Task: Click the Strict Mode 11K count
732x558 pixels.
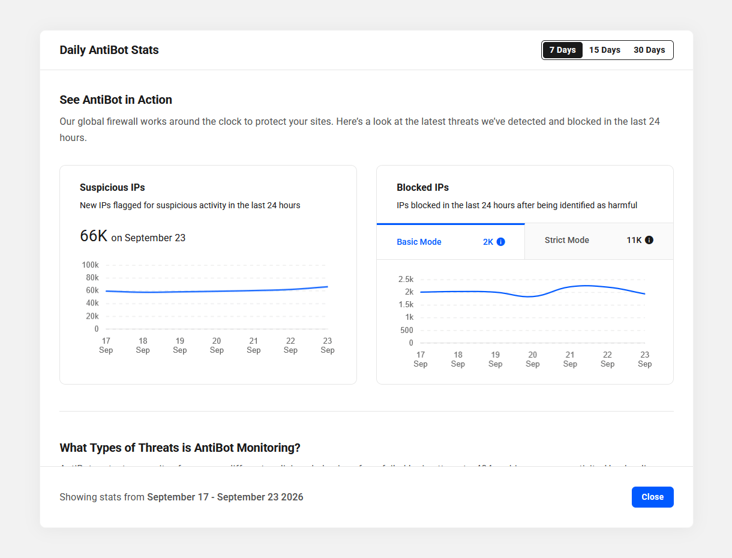Action: click(634, 240)
